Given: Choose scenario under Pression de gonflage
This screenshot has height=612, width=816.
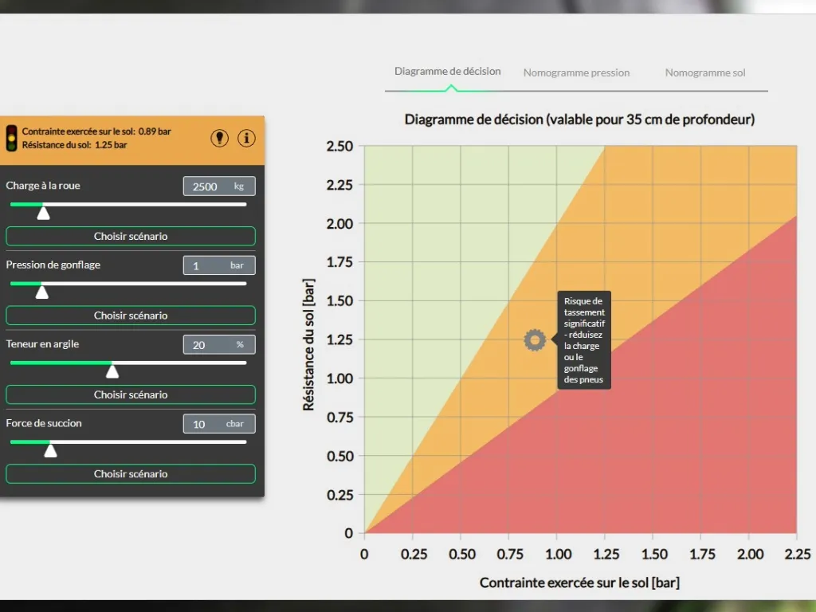Looking at the screenshot, I should [131, 316].
